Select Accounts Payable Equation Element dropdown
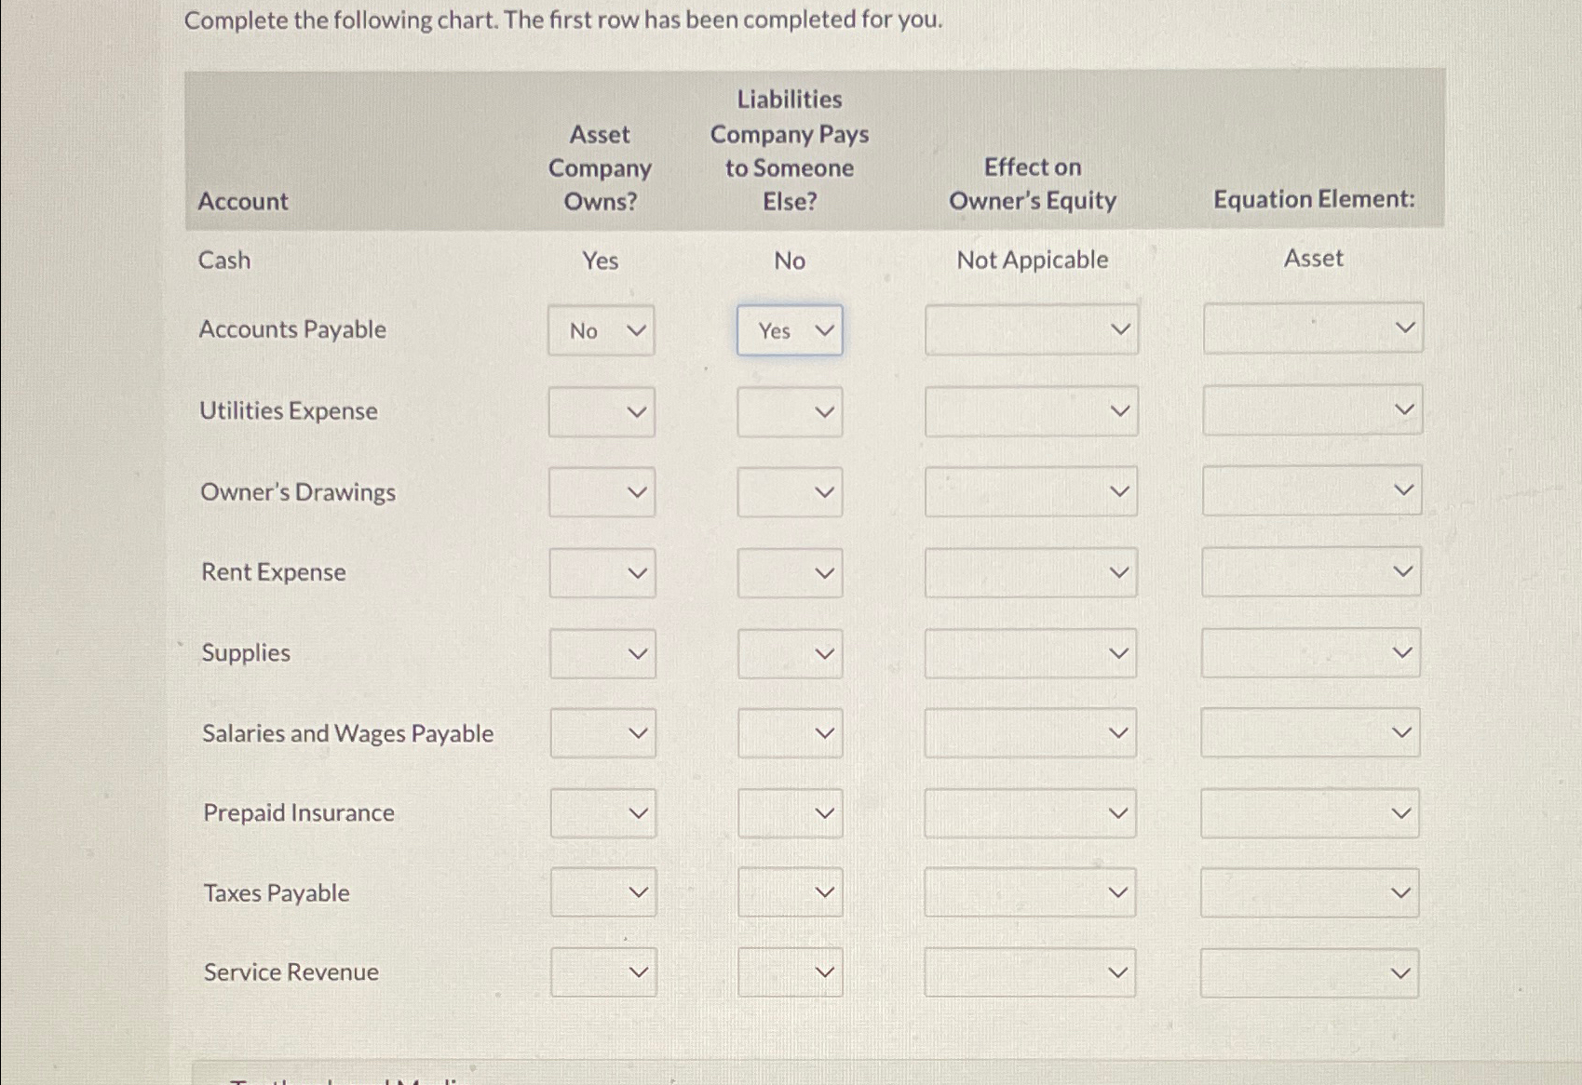The image size is (1582, 1085). [x=1313, y=328]
